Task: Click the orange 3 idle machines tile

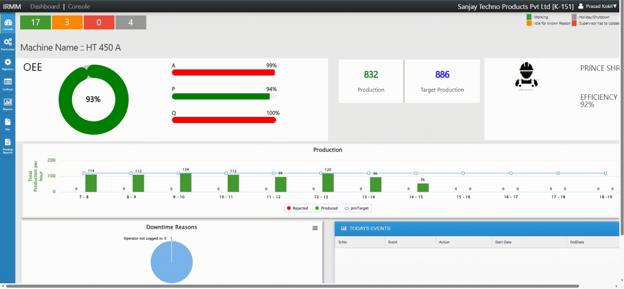Action: (67, 22)
